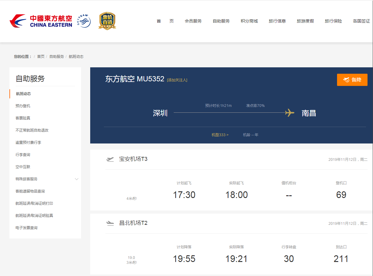Click 宝安机场T3 heading
373x276 pixels.
point(133,159)
